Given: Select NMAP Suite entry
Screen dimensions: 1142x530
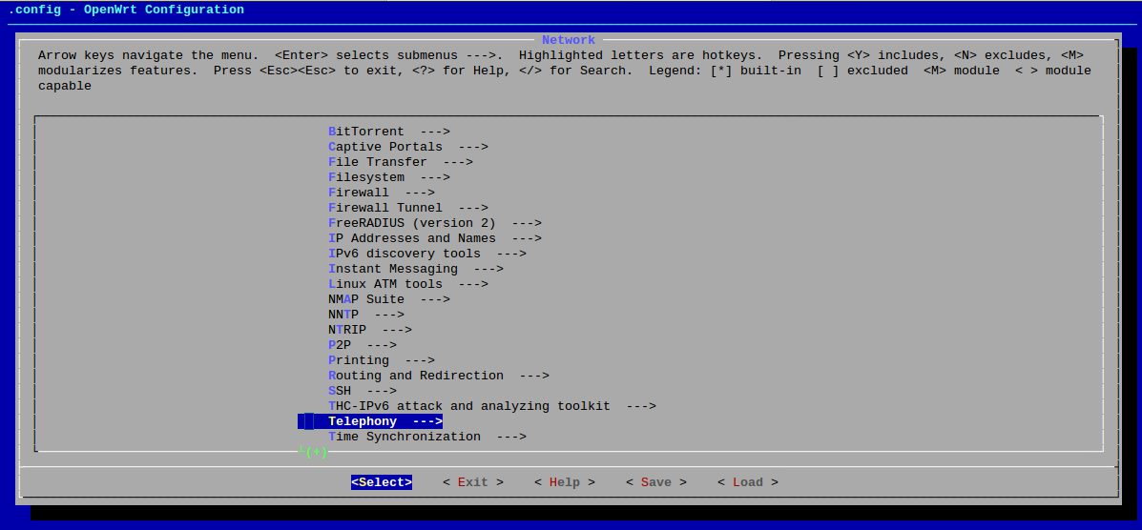Looking at the screenshot, I should (389, 300).
